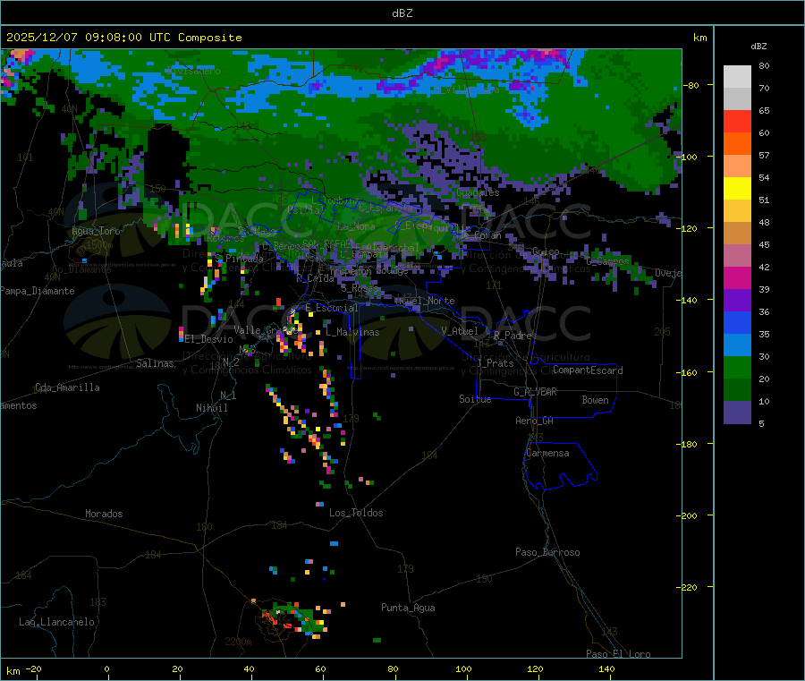Click the 'km' label at top right of map
Screen dimensions: 805x681
(x=699, y=38)
